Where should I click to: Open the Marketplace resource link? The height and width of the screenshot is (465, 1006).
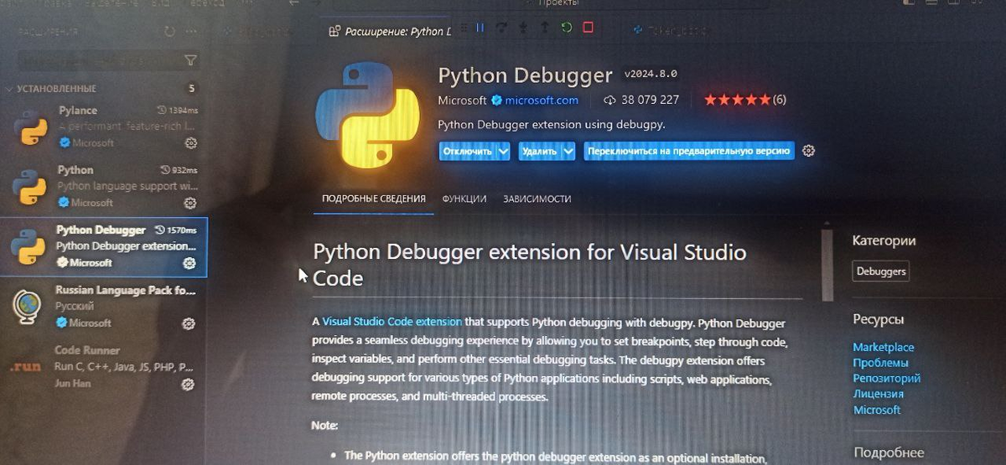coord(884,347)
